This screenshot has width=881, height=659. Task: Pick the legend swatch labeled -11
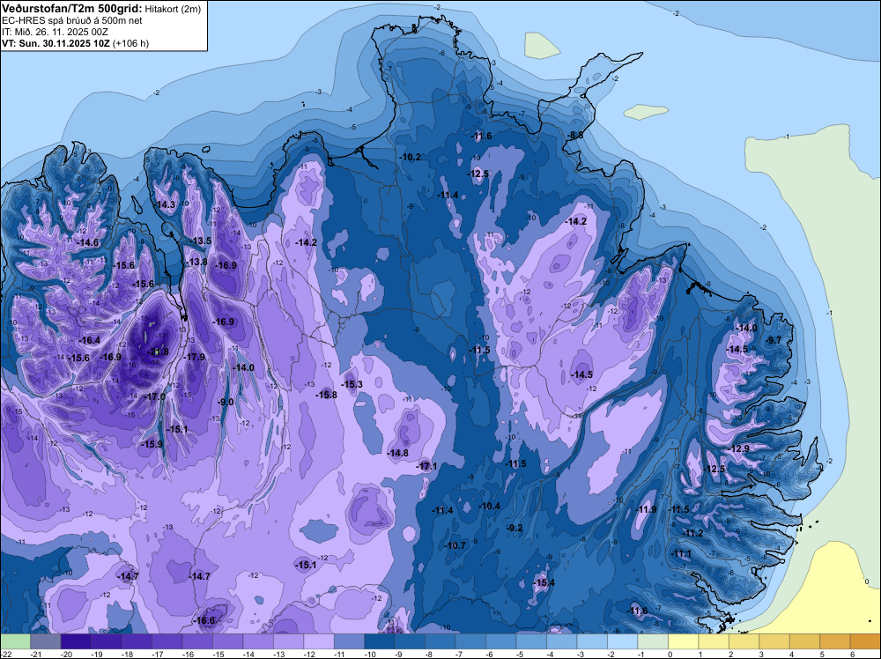click(x=349, y=641)
